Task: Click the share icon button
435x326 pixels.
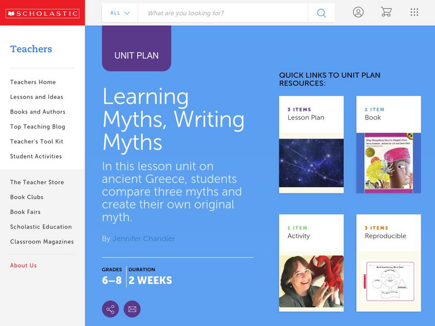Action: pyautogui.click(x=110, y=309)
